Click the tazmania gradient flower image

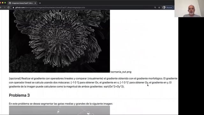tap(60, 41)
